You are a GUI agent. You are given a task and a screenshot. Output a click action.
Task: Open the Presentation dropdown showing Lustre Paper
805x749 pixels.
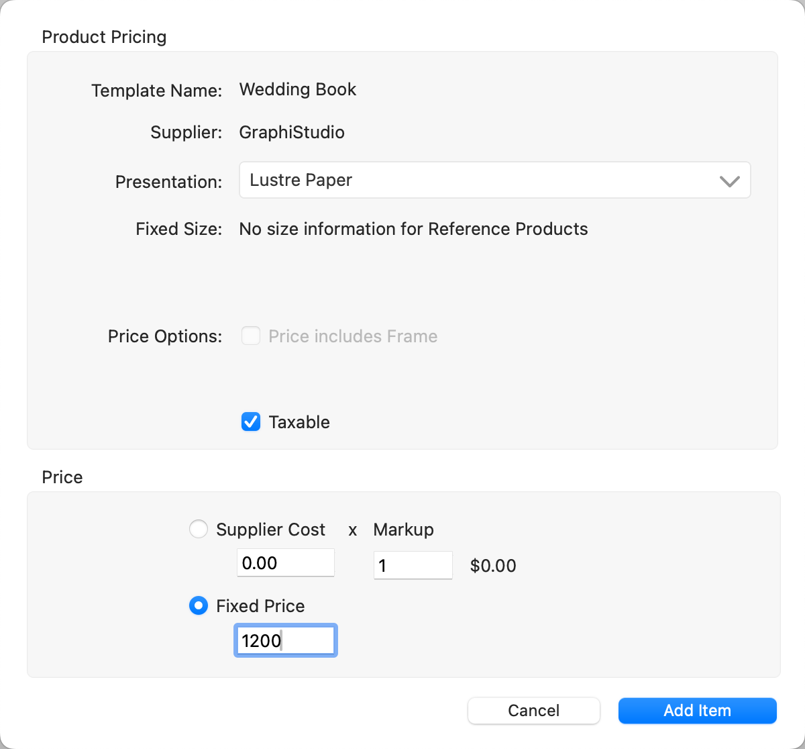point(494,180)
